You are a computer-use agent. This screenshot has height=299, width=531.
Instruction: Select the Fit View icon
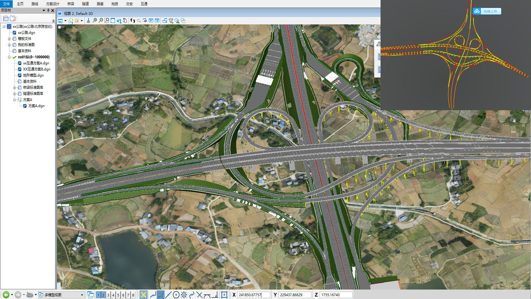coord(113,21)
